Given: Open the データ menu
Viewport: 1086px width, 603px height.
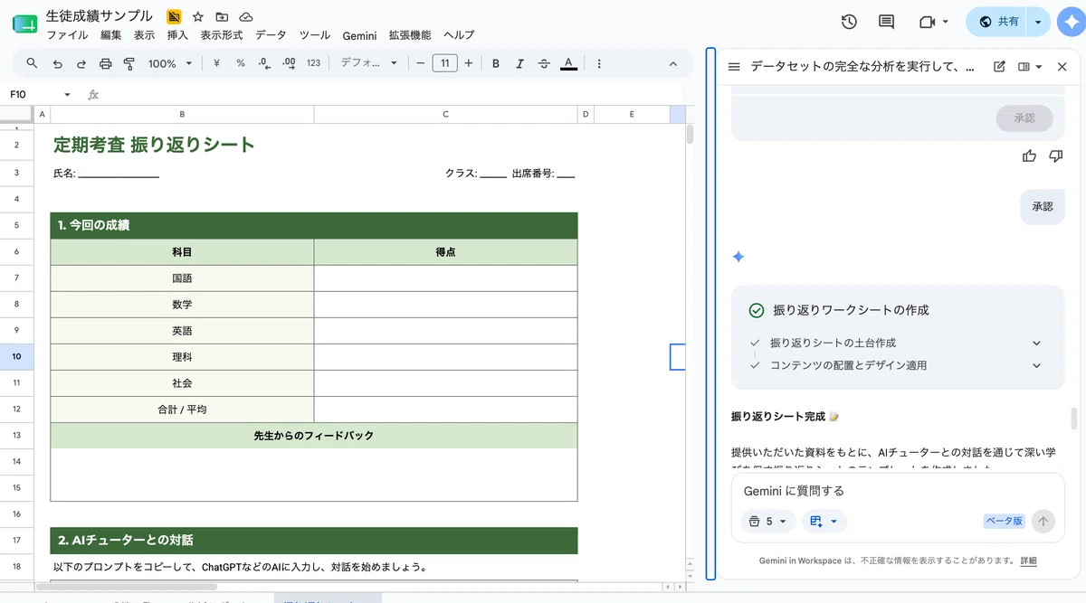Looking at the screenshot, I should (x=271, y=35).
